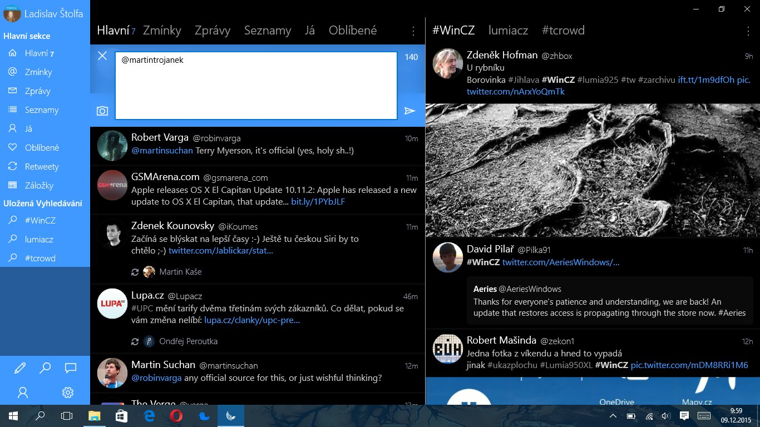Open the pic.twitter.com/mDM8RRi1M6 link

pyautogui.click(x=689, y=365)
